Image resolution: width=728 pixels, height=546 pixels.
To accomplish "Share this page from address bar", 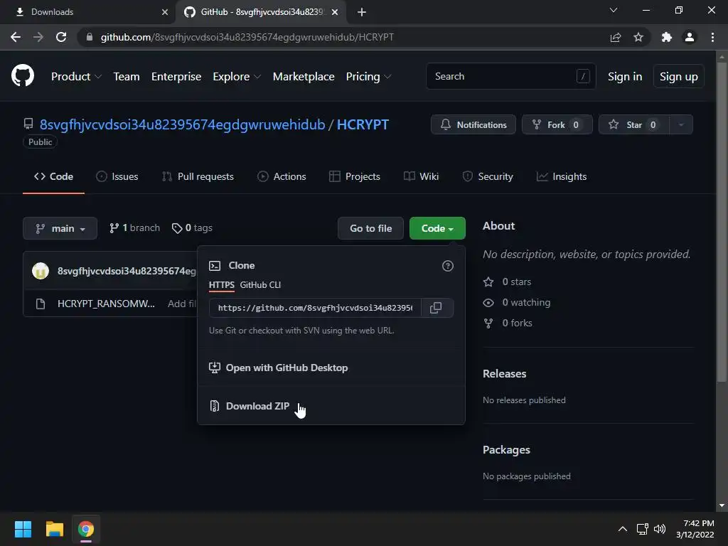I will point(616,37).
